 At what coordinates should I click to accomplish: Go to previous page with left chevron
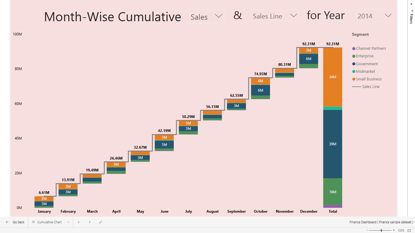[79, 222]
